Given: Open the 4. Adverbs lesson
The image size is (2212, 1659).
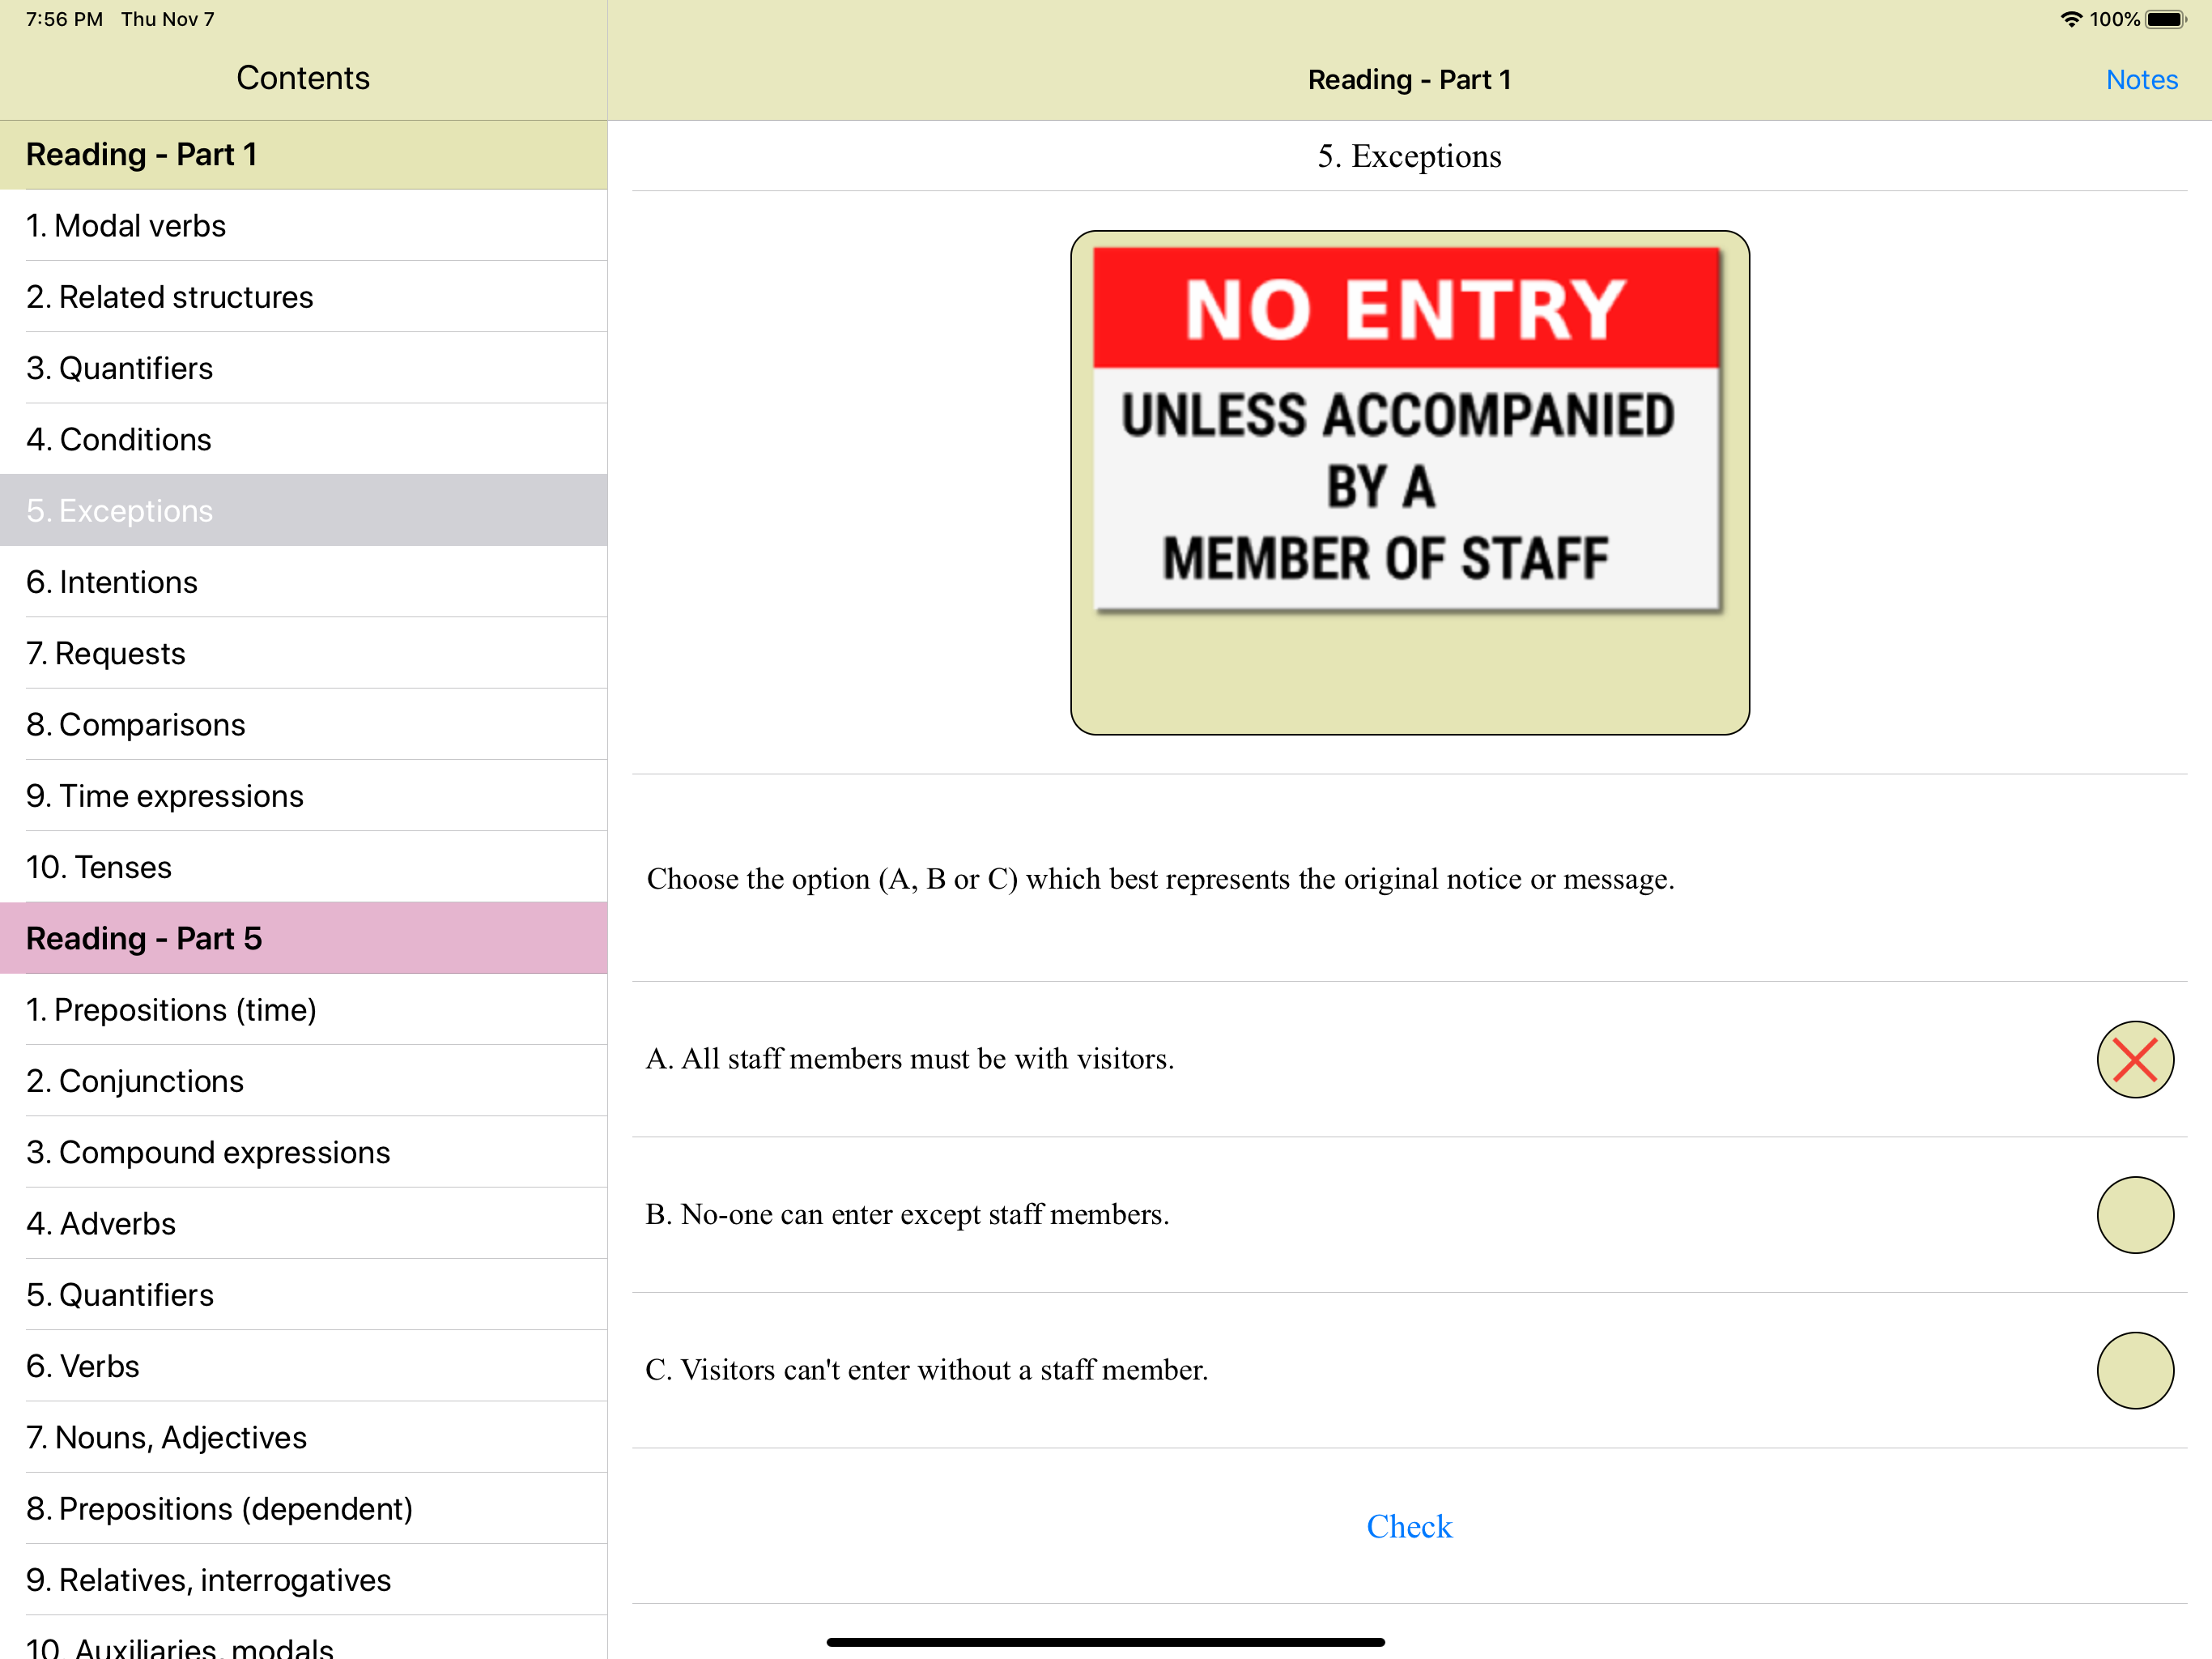Looking at the screenshot, I should click(304, 1222).
